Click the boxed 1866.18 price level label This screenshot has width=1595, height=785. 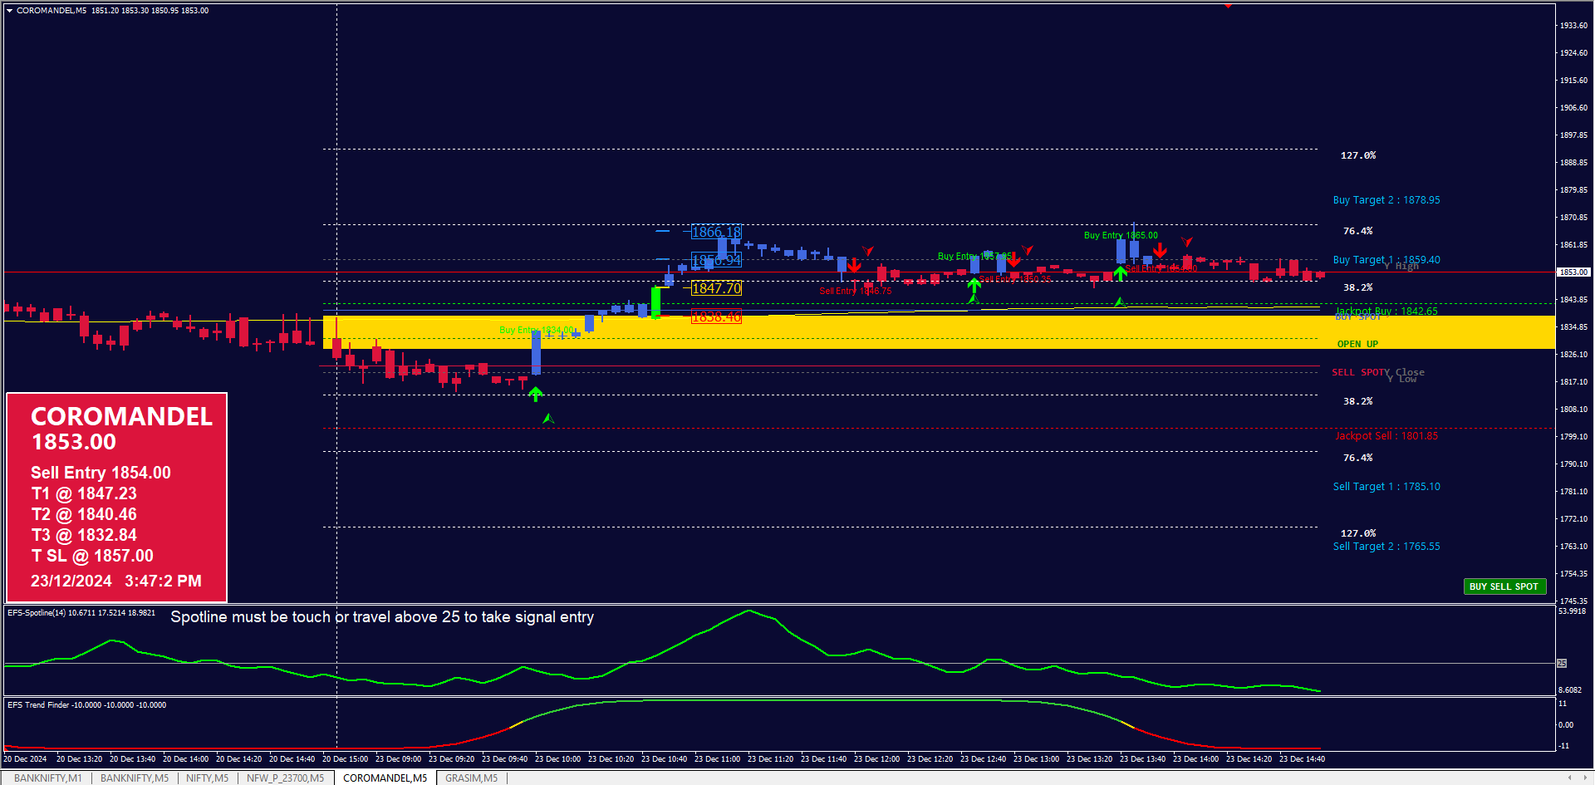click(717, 233)
